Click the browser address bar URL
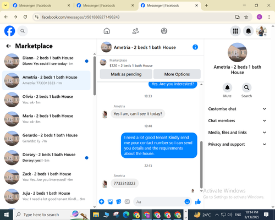 pyautogui.click(x=81, y=17)
